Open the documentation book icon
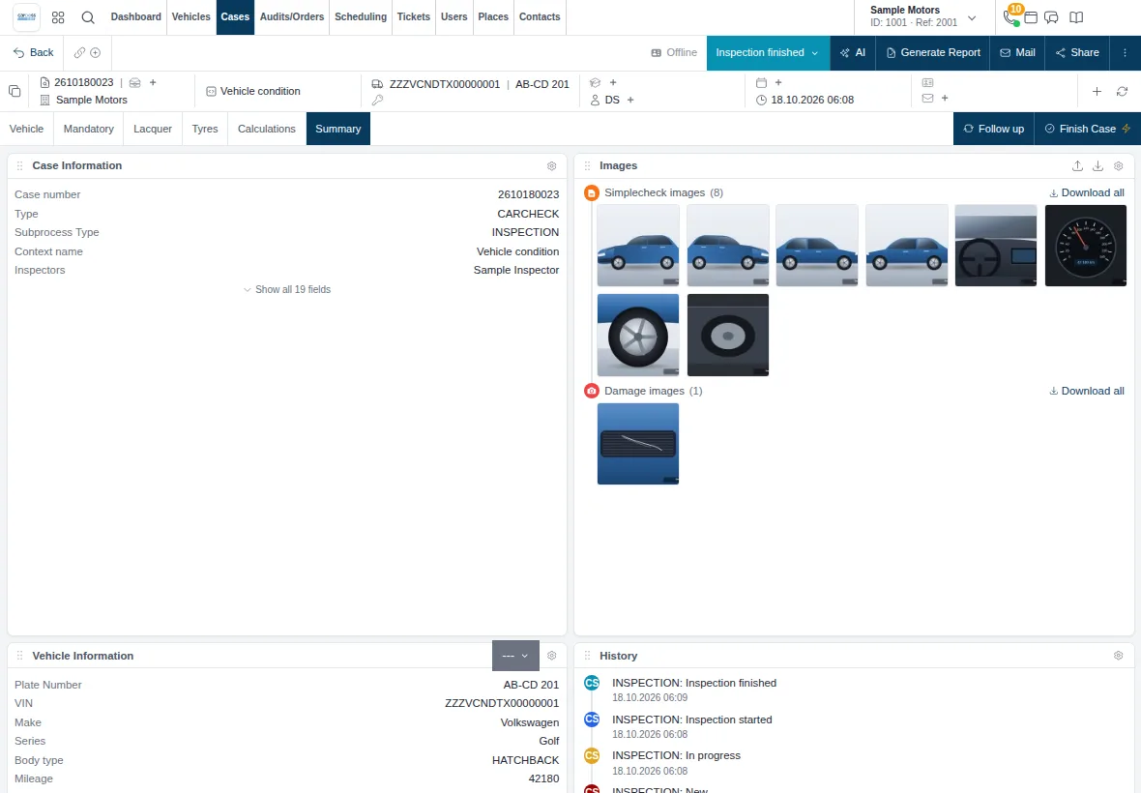 1076,17
